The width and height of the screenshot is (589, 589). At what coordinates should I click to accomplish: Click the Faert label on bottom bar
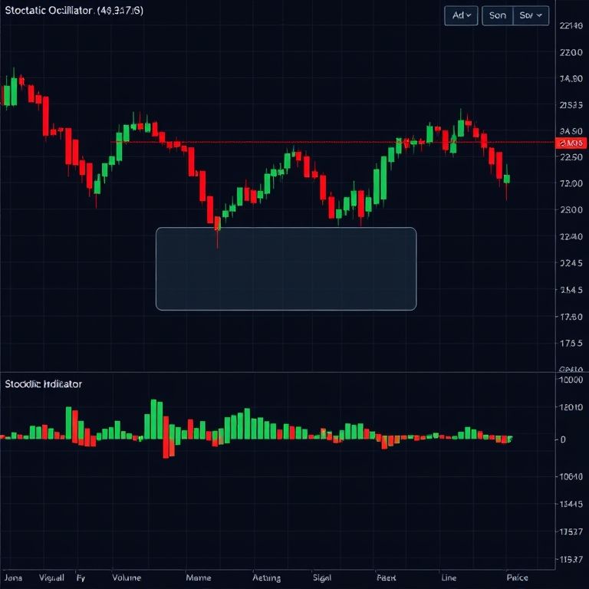(x=386, y=577)
